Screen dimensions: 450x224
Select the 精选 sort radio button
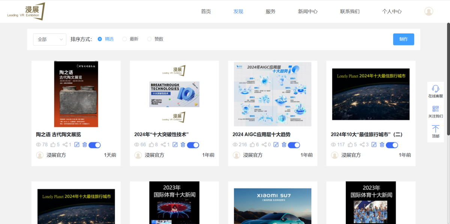point(100,39)
